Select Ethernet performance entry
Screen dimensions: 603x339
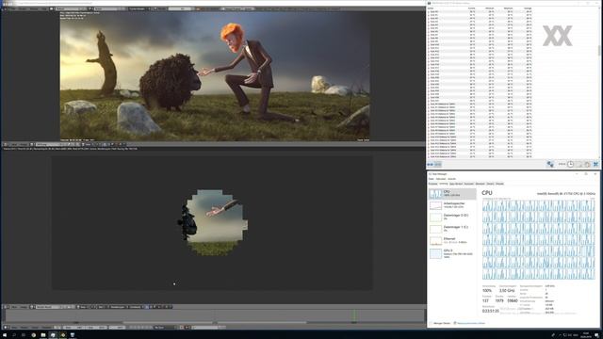click(x=452, y=241)
